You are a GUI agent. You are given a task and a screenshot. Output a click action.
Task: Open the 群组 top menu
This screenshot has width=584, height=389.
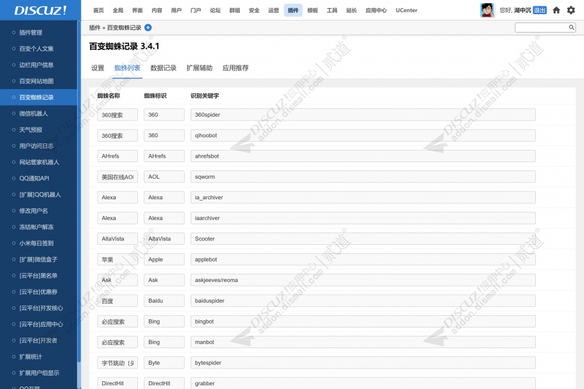(235, 10)
